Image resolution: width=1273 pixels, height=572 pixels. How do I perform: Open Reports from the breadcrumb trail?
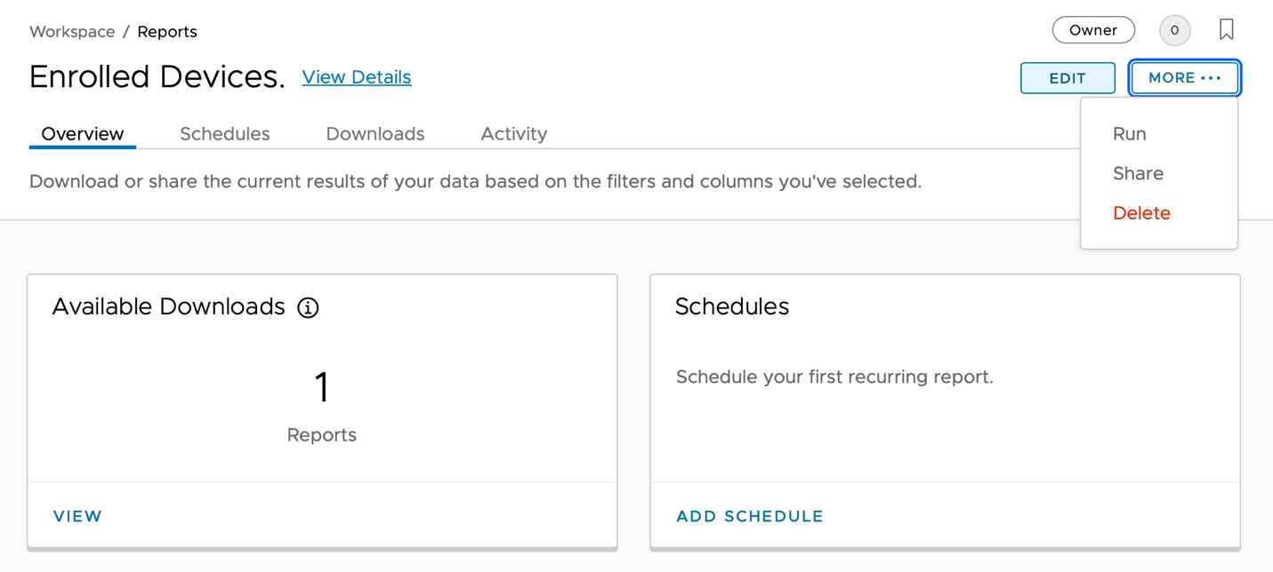pyautogui.click(x=166, y=31)
